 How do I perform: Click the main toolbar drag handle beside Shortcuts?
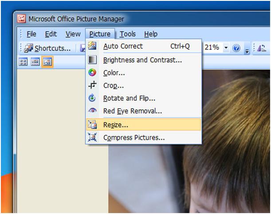20,48
